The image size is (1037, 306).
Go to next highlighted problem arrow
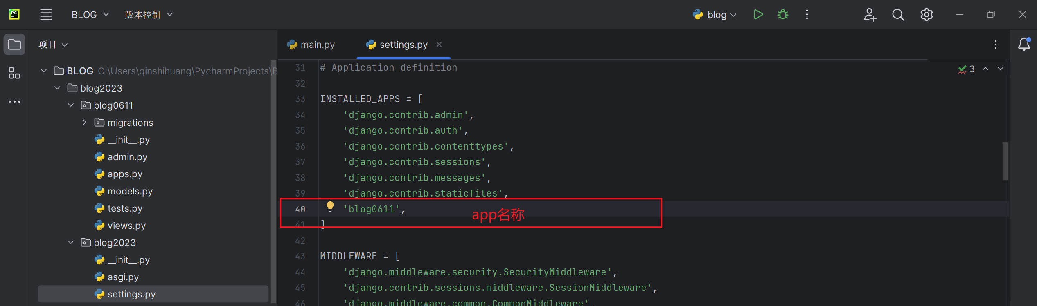1001,69
